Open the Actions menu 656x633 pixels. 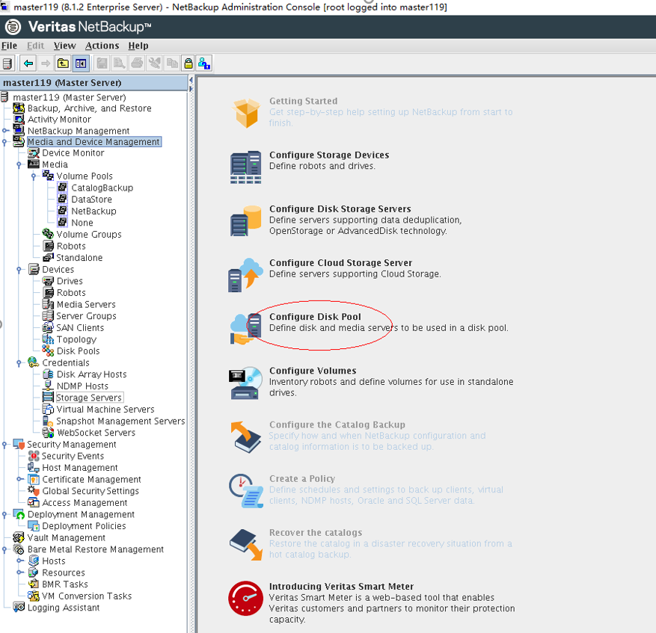coord(102,46)
